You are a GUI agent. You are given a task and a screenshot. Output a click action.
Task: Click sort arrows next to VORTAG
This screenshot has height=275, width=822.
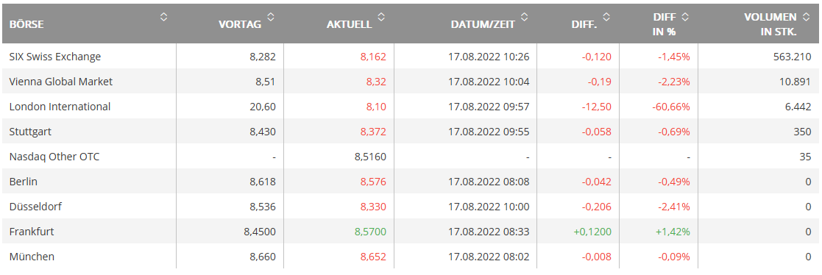(271, 18)
